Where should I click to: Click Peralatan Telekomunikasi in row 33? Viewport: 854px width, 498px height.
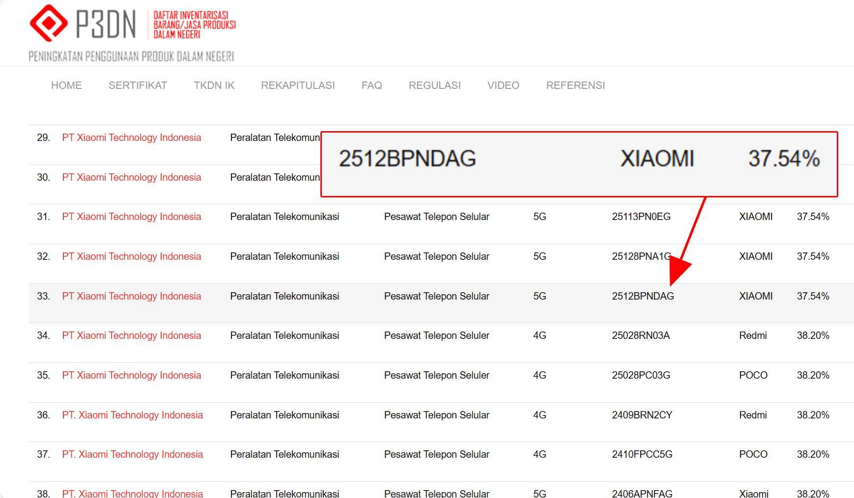285,296
